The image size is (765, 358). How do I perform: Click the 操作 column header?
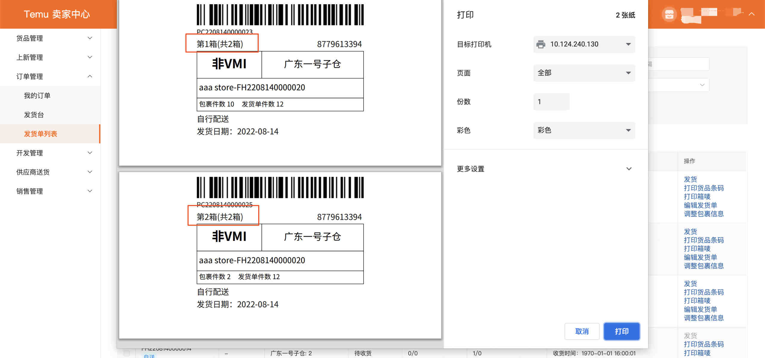(x=689, y=161)
